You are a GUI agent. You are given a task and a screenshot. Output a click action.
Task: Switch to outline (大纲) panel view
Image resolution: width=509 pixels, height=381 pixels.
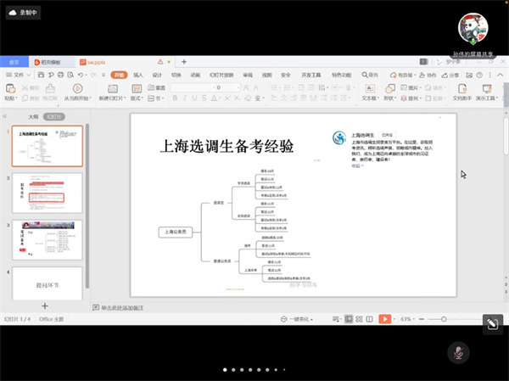click(x=33, y=117)
